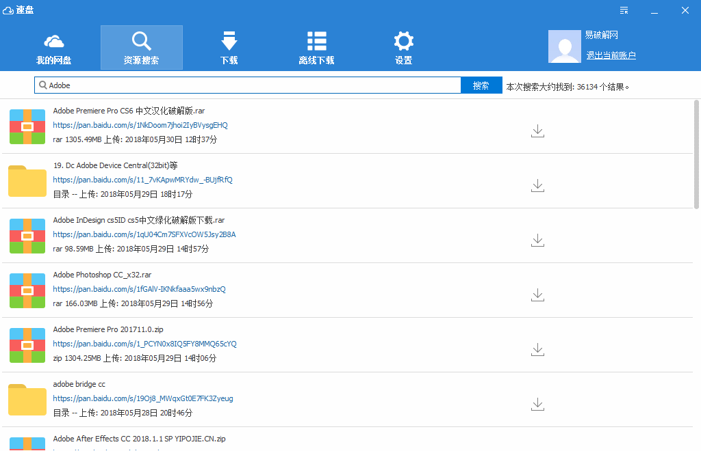Select title Adobe InDesign cs5ID cs5中文绿化破解版下载.rar

pyautogui.click(x=138, y=220)
